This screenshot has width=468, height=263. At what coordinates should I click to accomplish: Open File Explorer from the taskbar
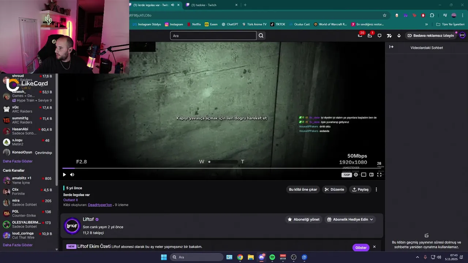click(251, 257)
